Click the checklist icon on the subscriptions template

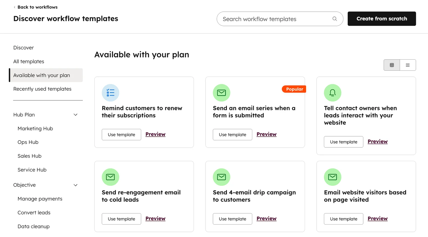(x=110, y=93)
